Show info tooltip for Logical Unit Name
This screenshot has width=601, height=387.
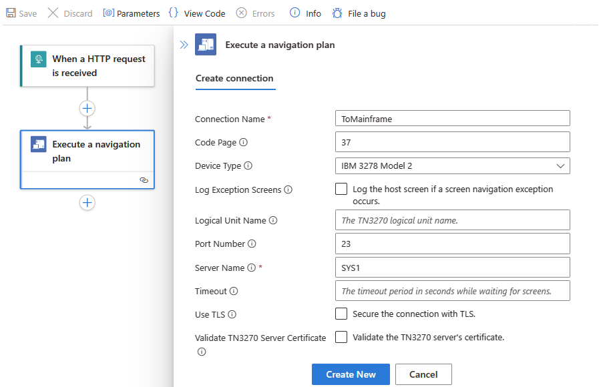[x=273, y=220]
